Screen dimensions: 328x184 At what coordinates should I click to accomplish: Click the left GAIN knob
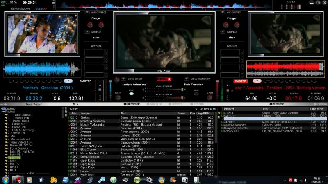118,97
